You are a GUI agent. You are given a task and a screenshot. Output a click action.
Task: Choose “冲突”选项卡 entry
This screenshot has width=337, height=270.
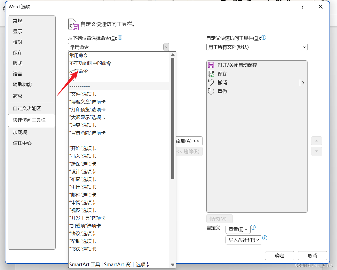click(x=119, y=125)
